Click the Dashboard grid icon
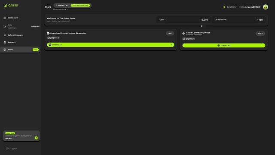Image resolution: width=275 pixels, height=155 pixels. [5, 18]
